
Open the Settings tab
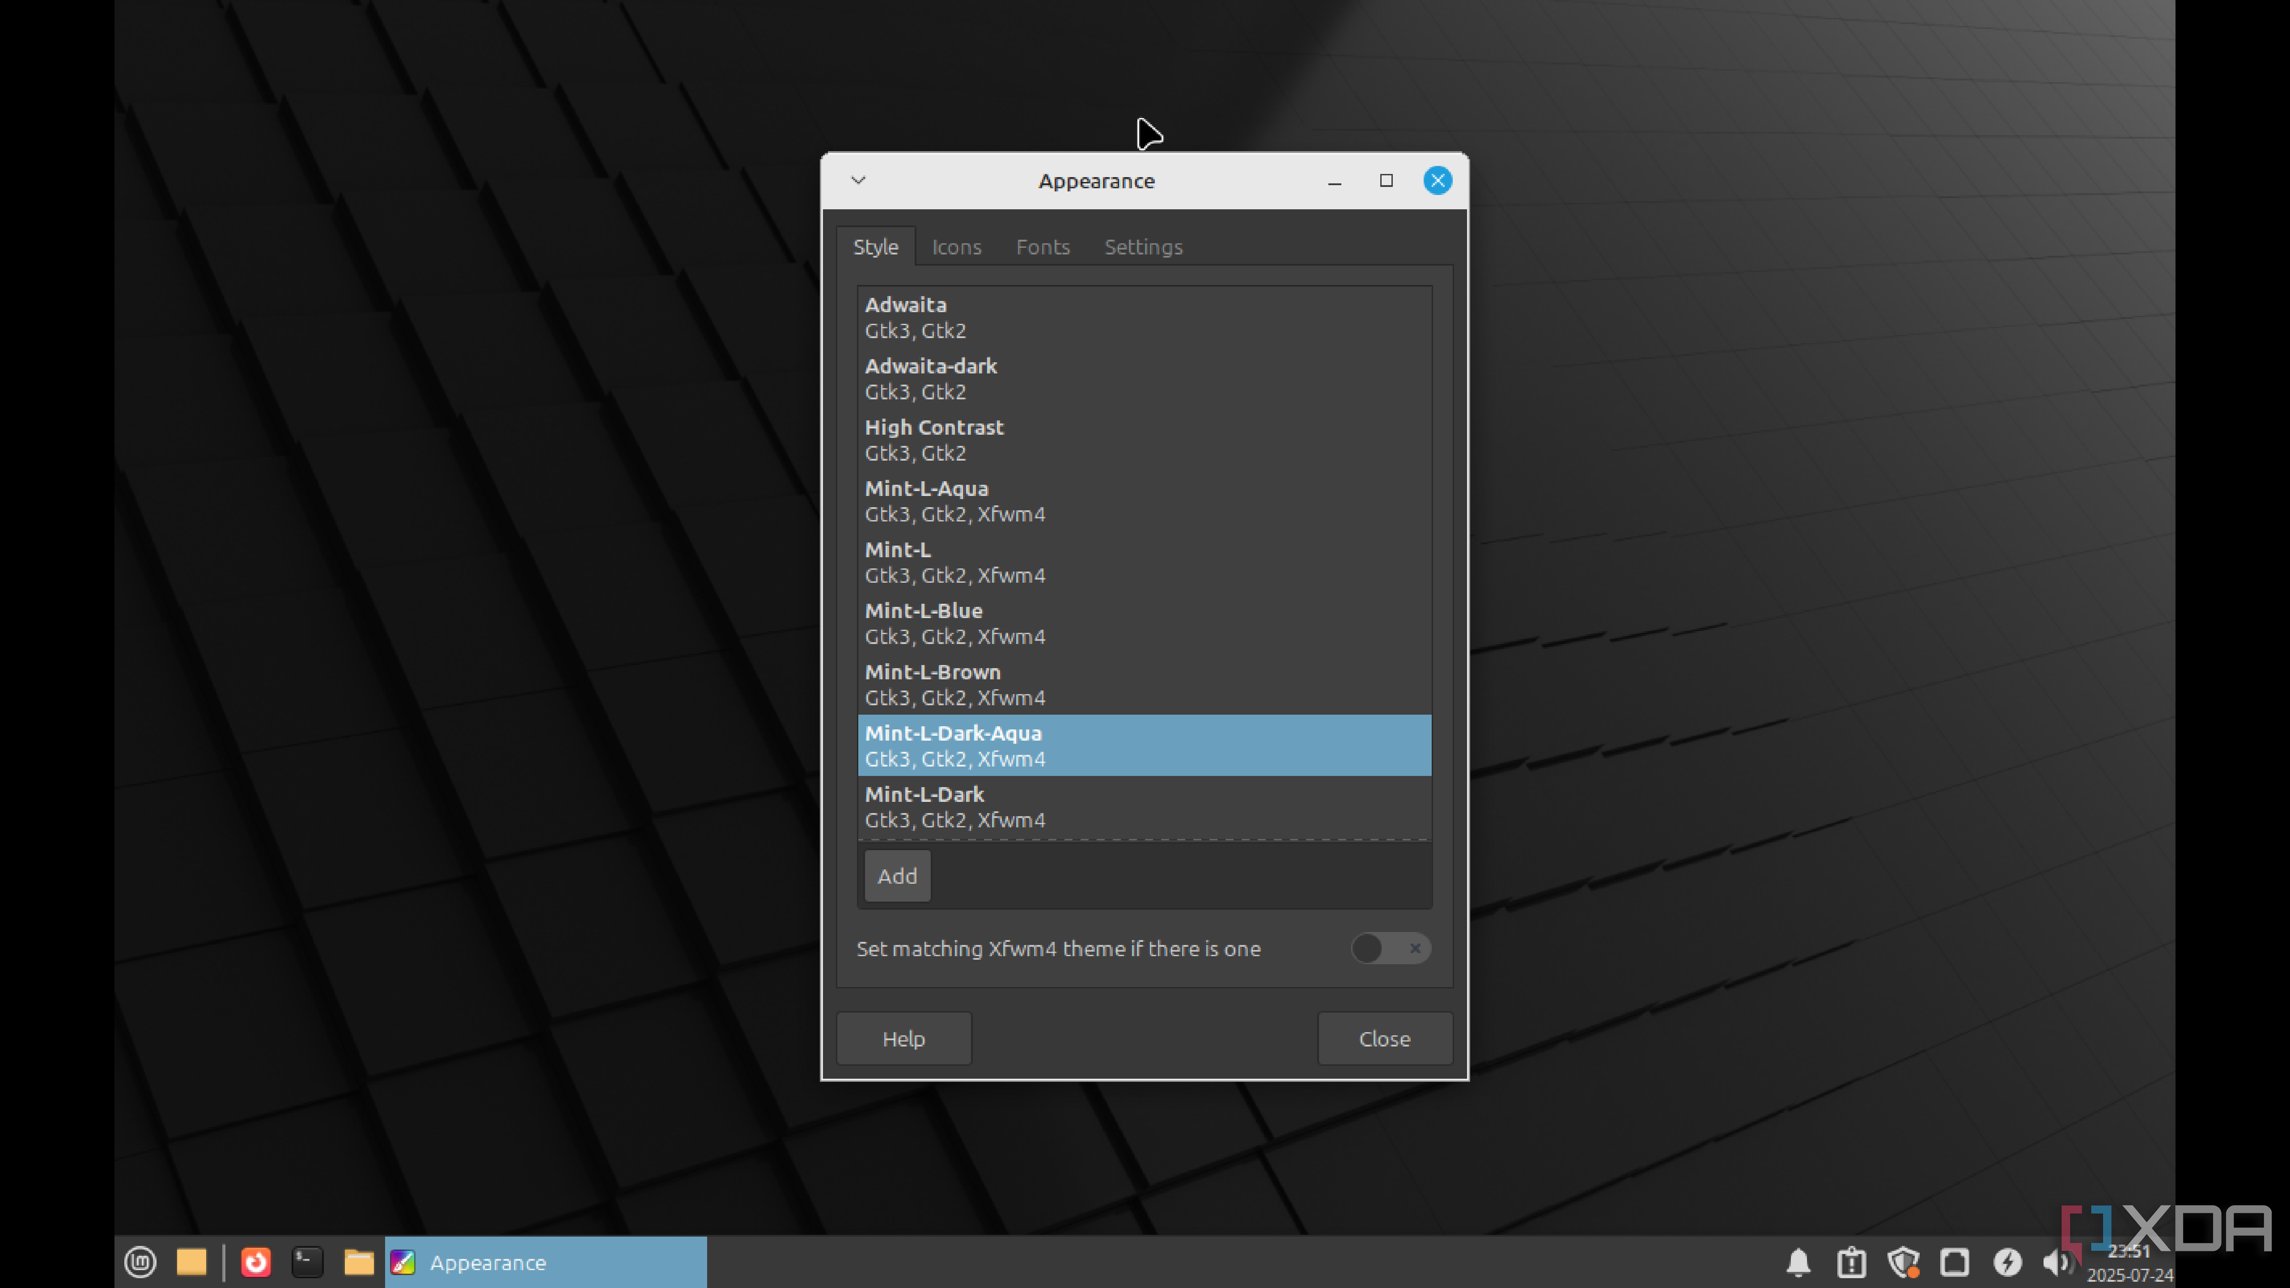pos(1143,247)
